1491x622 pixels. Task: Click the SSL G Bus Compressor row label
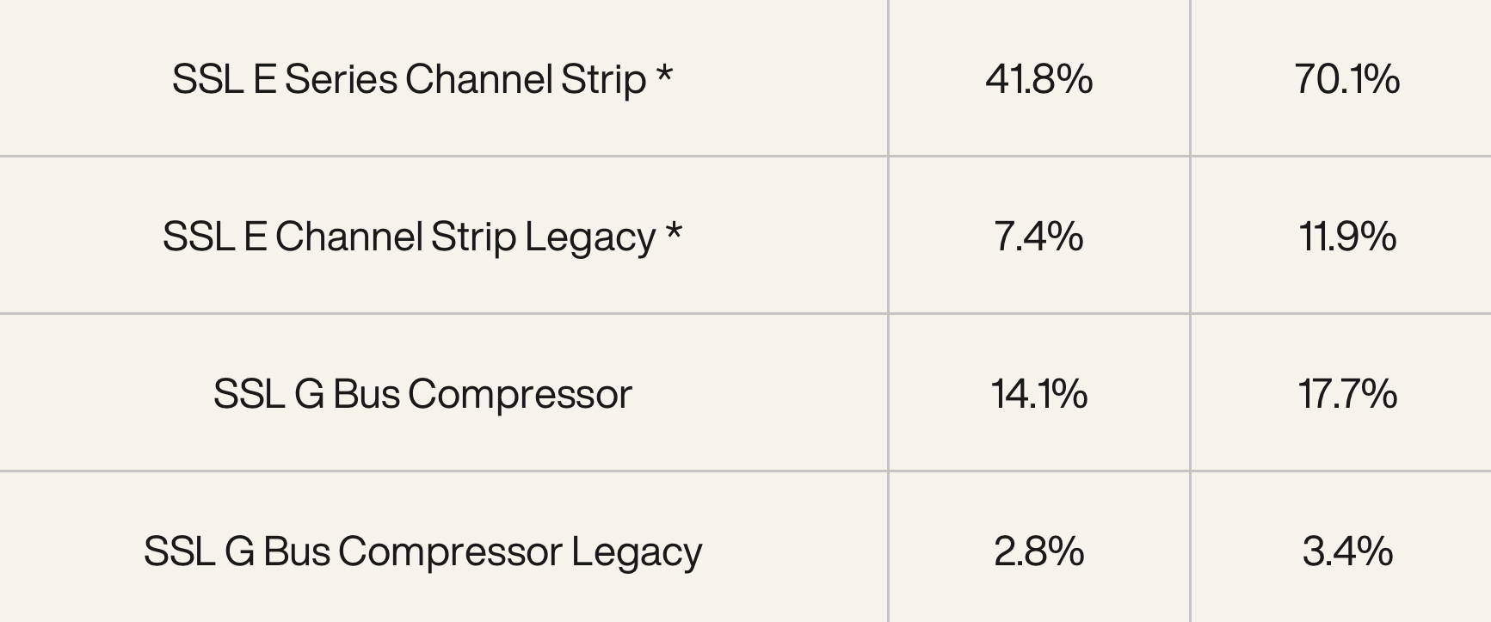click(x=422, y=394)
